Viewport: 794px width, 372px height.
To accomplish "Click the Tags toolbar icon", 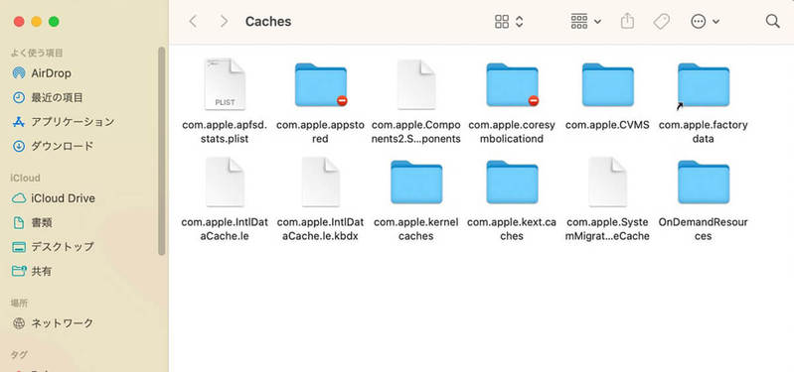I will click(661, 21).
